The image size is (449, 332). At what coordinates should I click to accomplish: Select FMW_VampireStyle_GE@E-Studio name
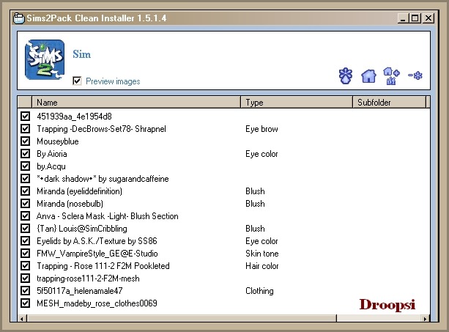(x=97, y=254)
